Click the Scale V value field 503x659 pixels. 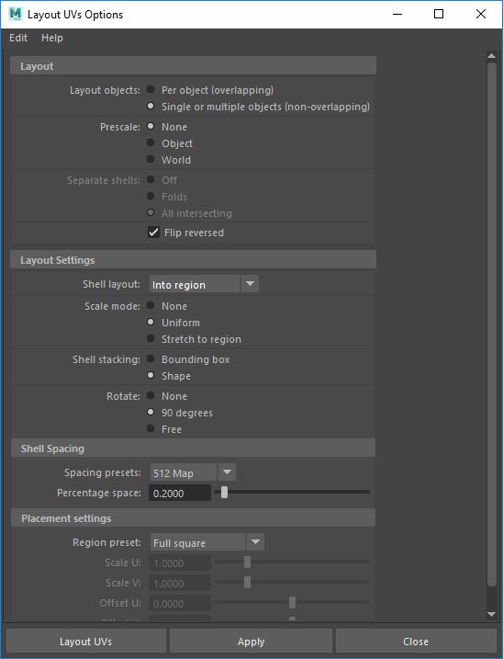[180, 583]
